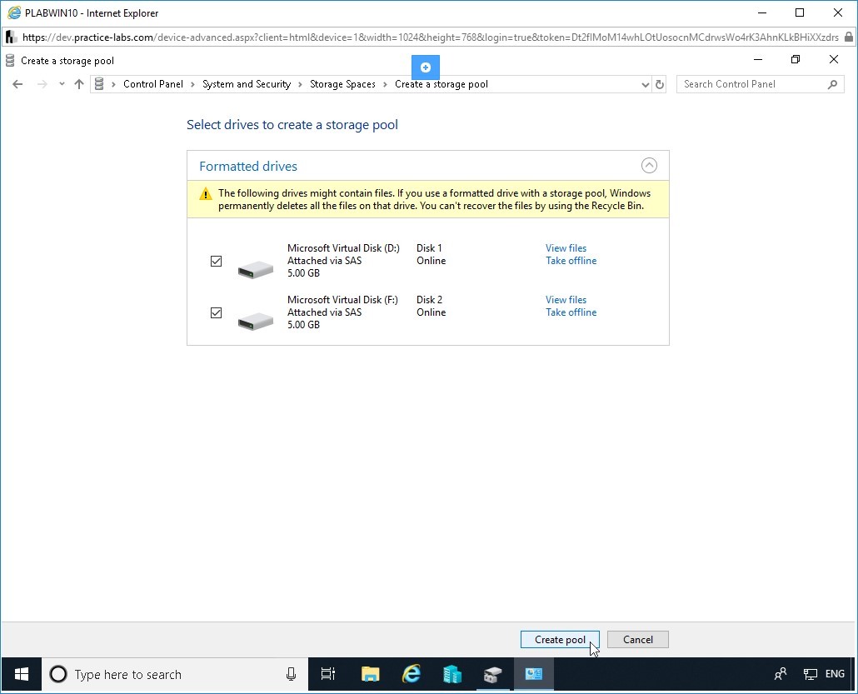Click the forward navigation arrow
This screenshot has width=858, height=694.
click(42, 84)
